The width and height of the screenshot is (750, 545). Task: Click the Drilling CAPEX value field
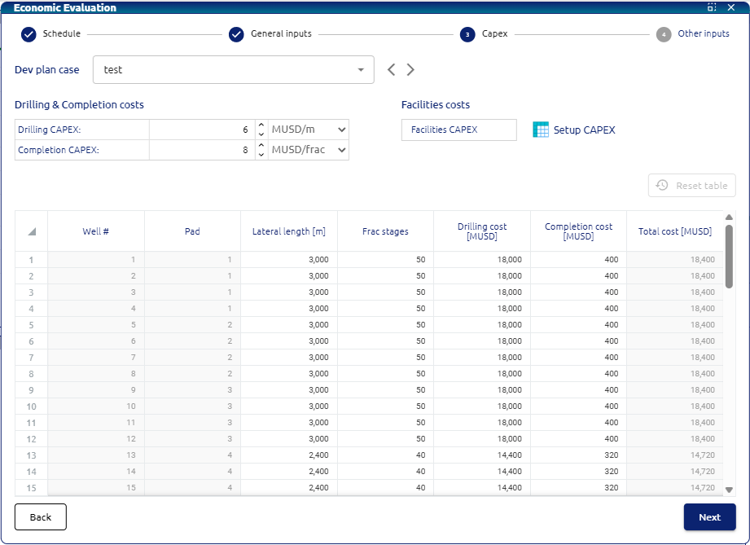202,130
